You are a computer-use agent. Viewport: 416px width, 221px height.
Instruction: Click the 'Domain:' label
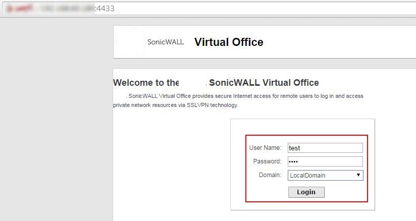click(x=270, y=175)
